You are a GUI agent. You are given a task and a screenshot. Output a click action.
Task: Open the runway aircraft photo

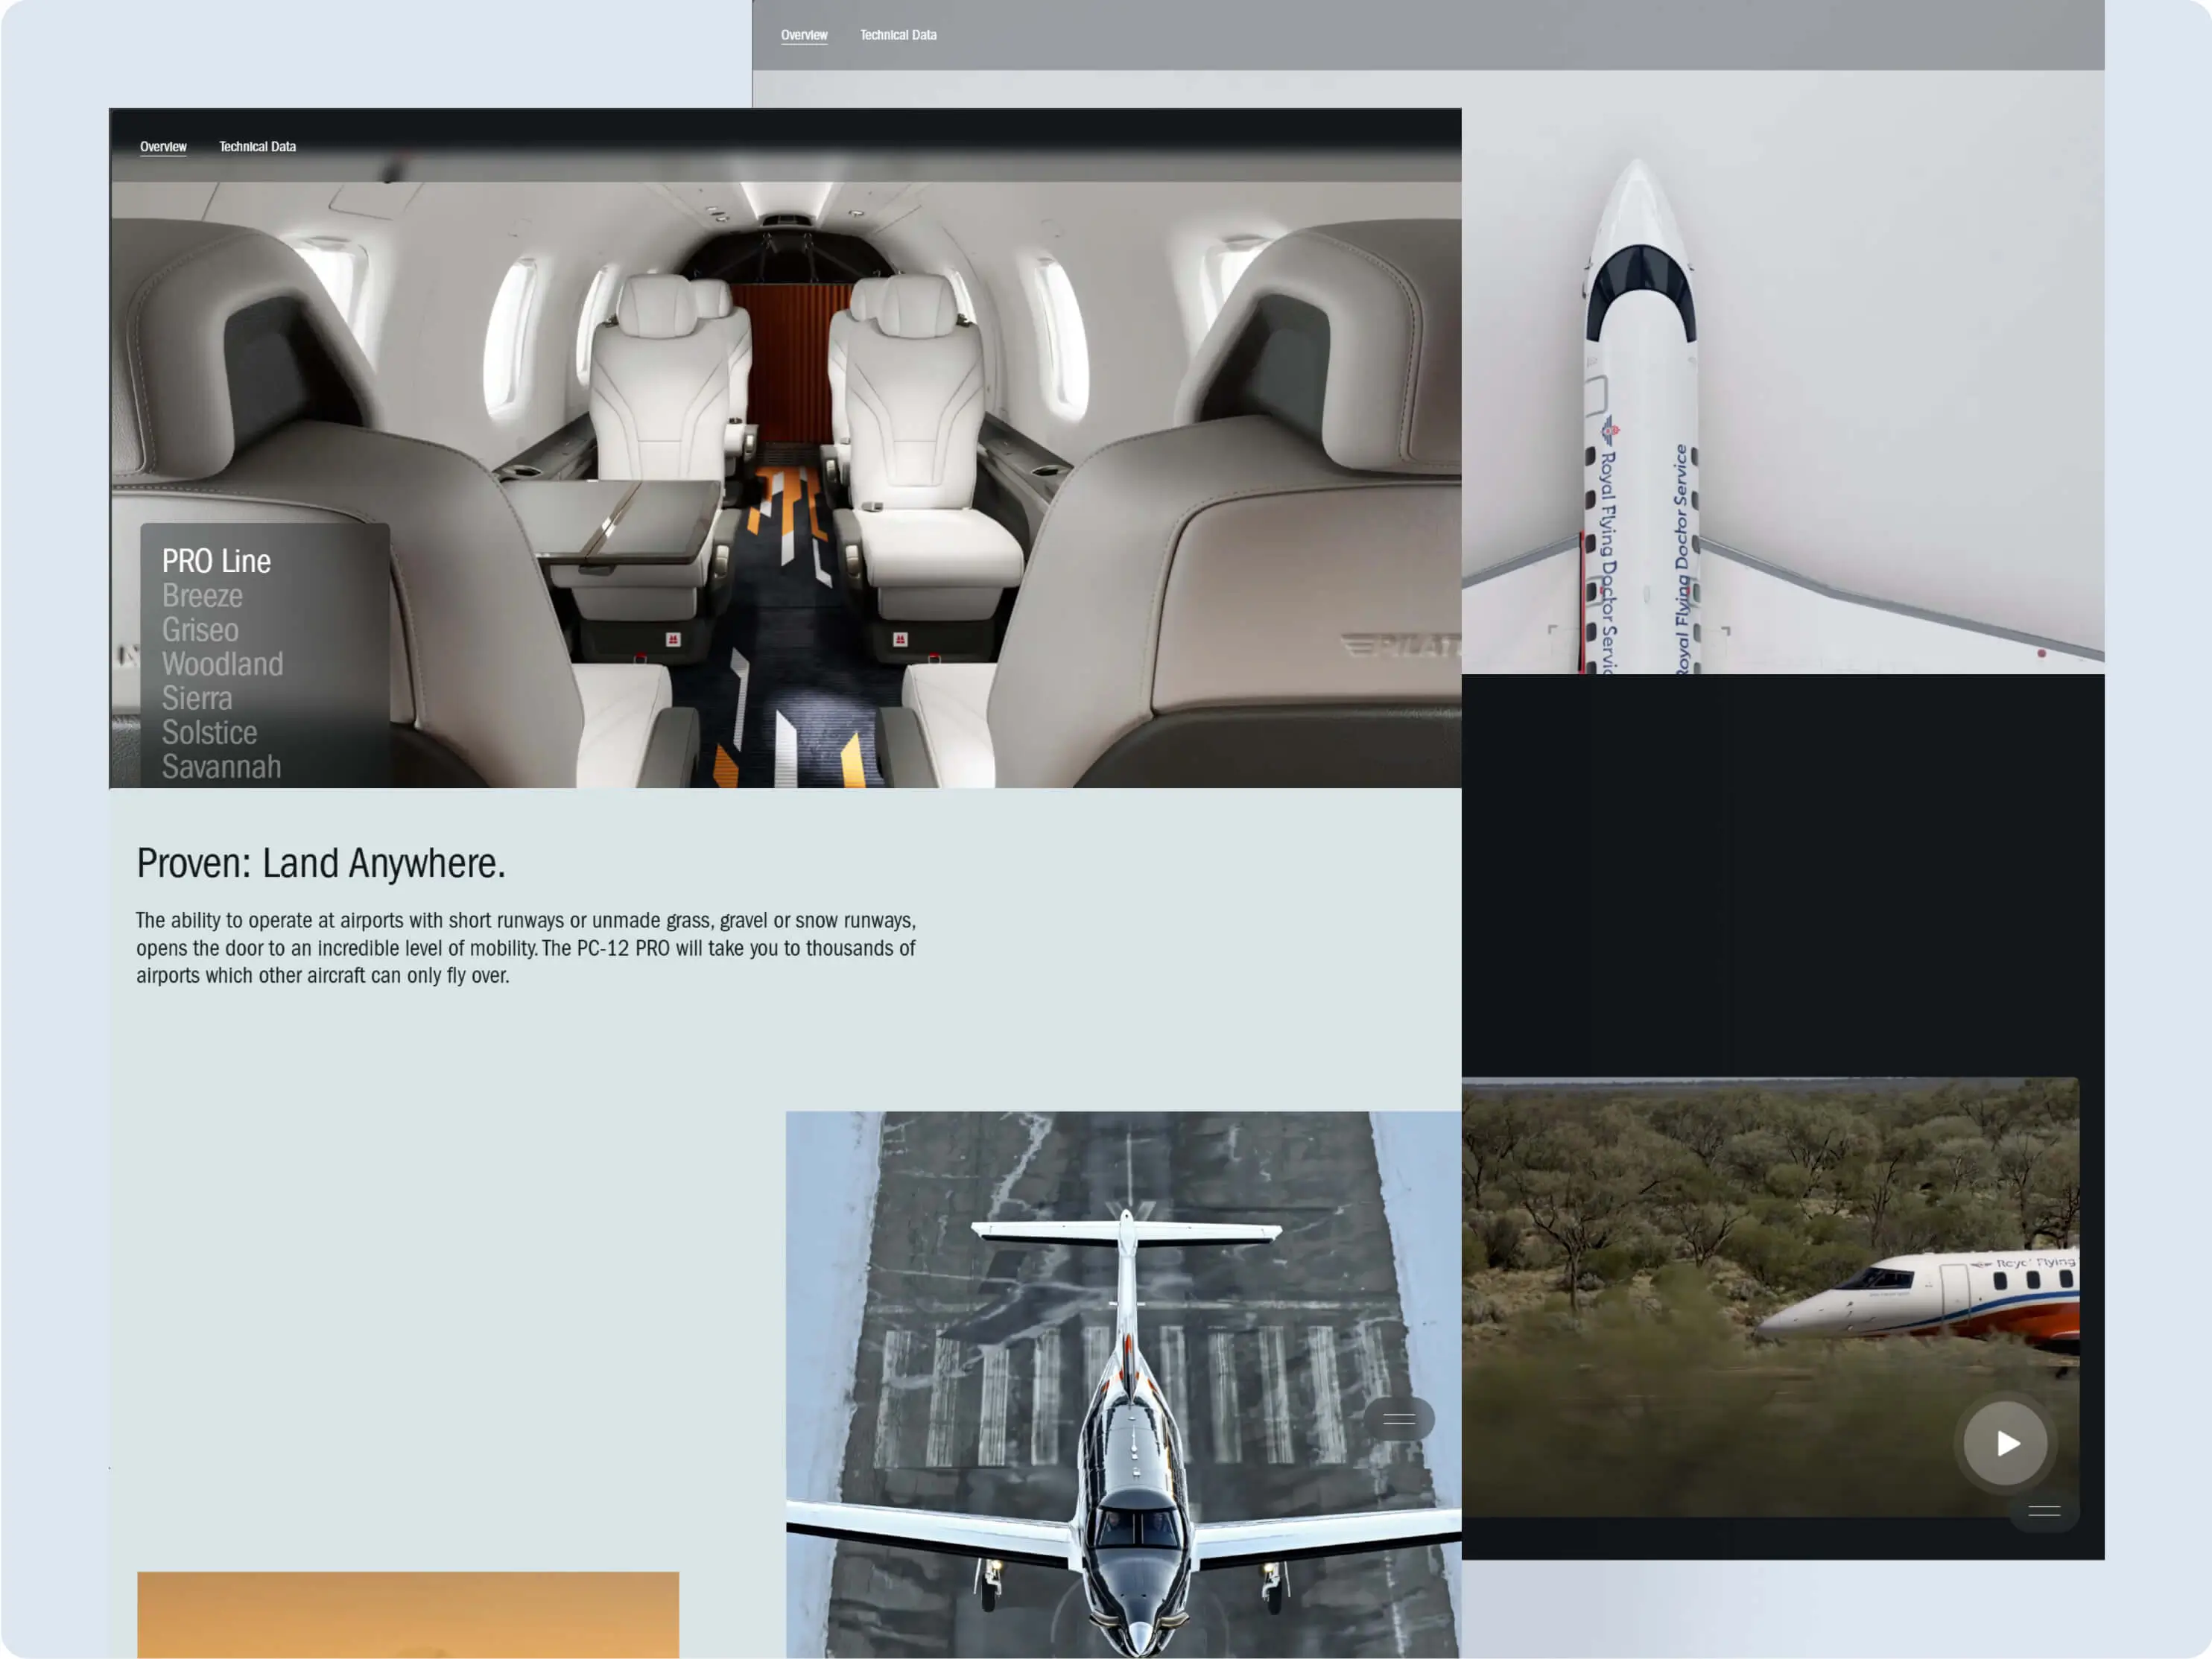coord(1123,1384)
